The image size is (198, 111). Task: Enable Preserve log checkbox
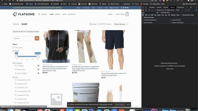[x=156, y=10]
